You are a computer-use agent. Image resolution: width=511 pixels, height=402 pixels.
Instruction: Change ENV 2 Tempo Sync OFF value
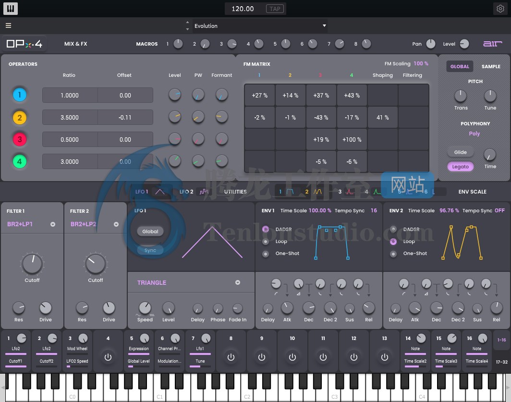(499, 211)
